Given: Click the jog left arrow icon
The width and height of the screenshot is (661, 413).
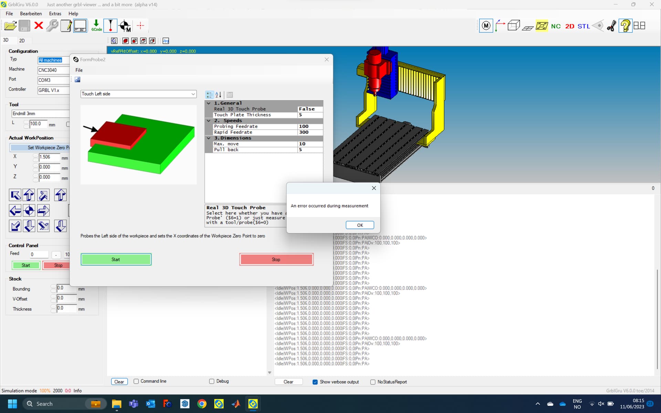Looking at the screenshot, I should [x=15, y=210].
